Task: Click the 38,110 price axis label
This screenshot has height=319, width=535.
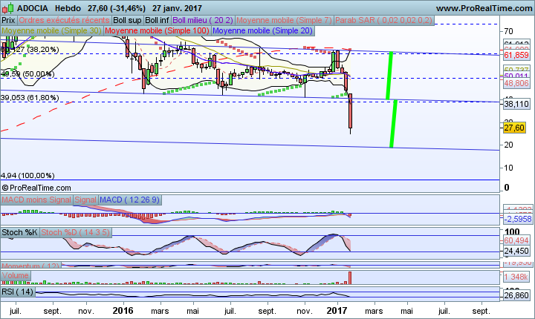Action: pos(516,104)
